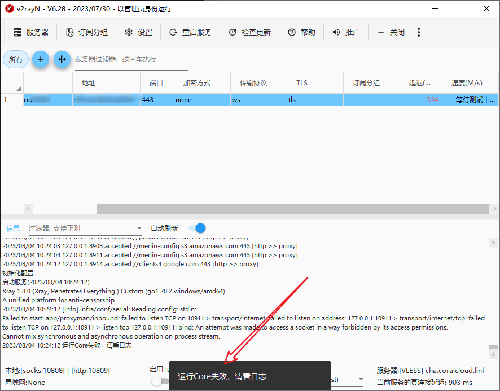Click the blue auto column width icon

pos(62,59)
